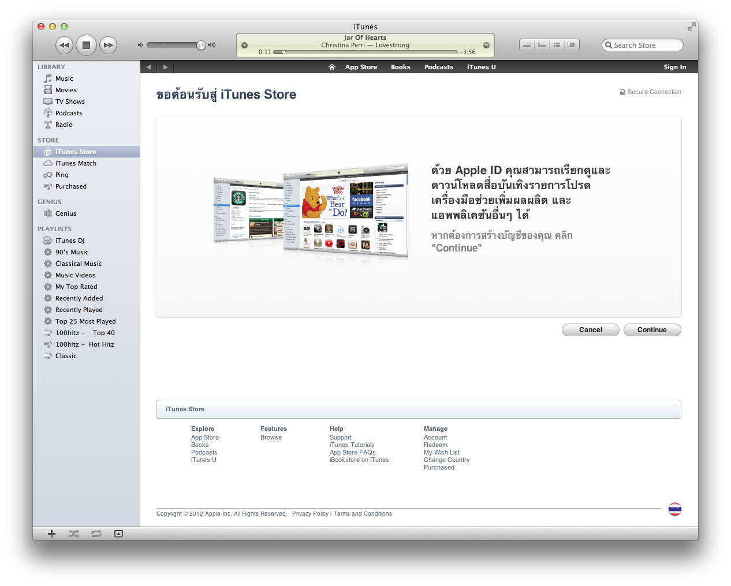Open Purchased in the store sidebar
Viewport: 731px width, 586px height.
pyautogui.click(x=86, y=186)
